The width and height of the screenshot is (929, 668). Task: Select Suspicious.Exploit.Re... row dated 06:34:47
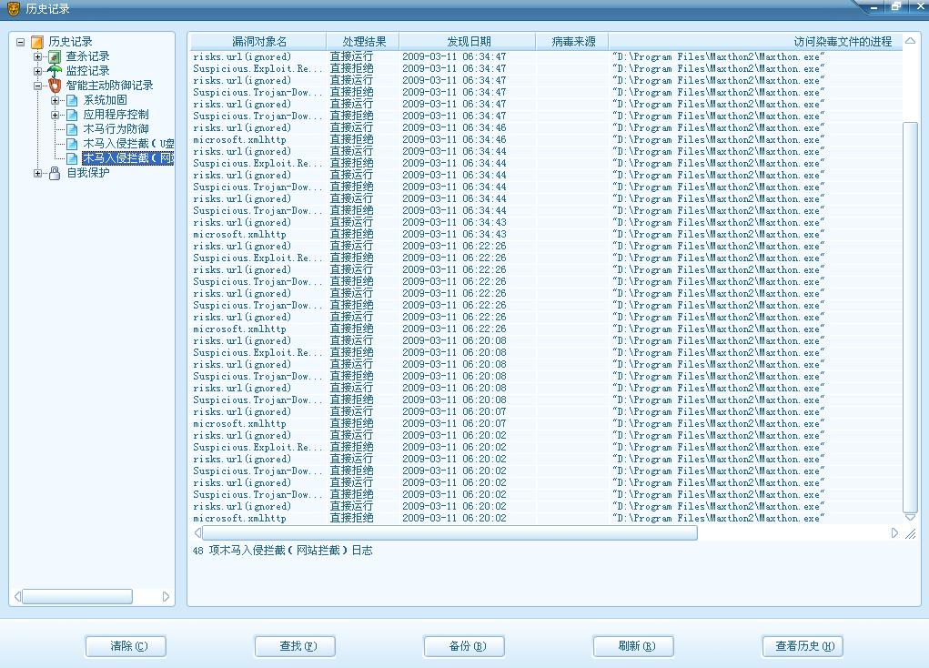click(x=546, y=69)
